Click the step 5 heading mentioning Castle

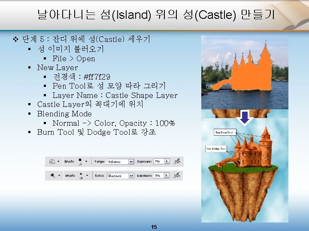(x=86, y=39)
